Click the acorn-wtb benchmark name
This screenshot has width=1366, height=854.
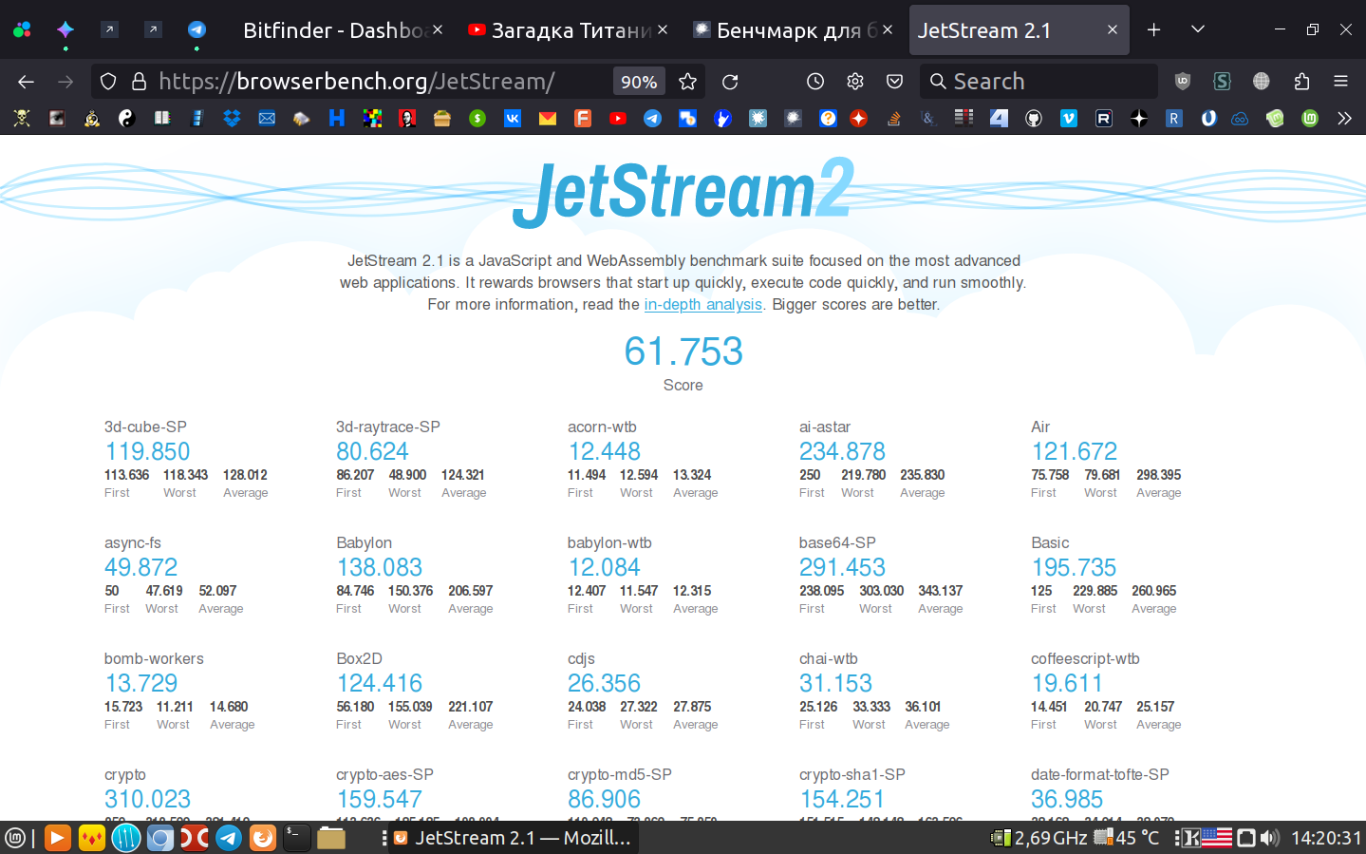click(x=602, y=427)
